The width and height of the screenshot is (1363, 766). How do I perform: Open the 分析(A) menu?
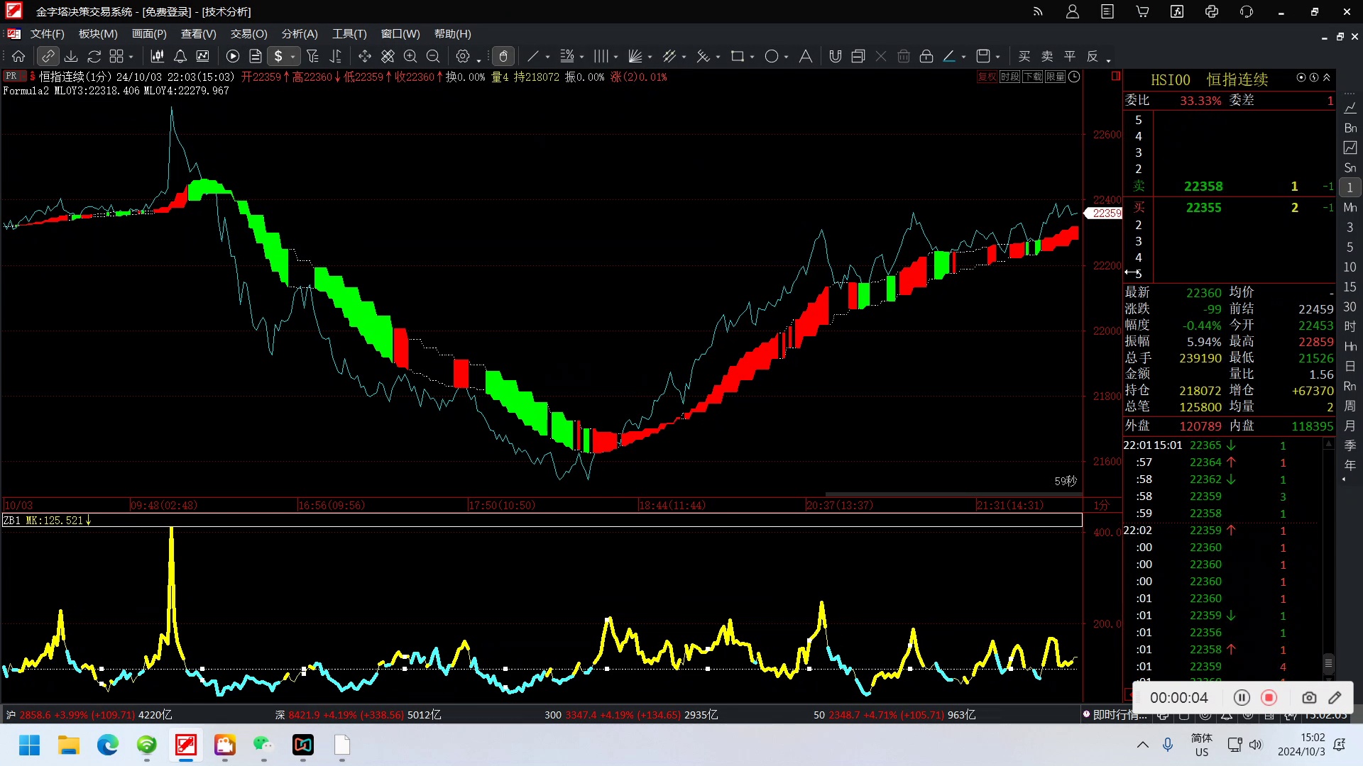(x=300, y=34)
